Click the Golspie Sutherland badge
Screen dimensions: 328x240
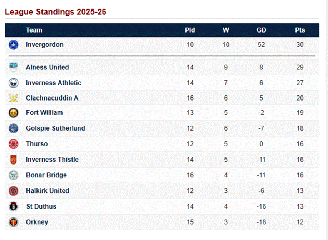(13, 128)
